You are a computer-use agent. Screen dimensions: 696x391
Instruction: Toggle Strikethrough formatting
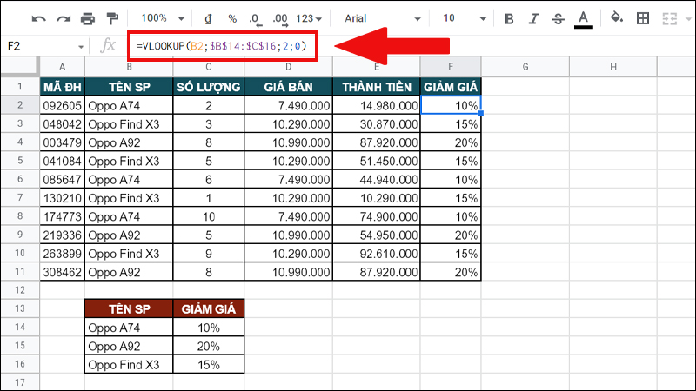pos(558,18)
